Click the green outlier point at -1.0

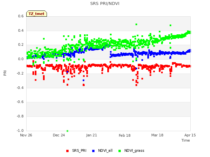pyautogui.click(x=67, y=131)
